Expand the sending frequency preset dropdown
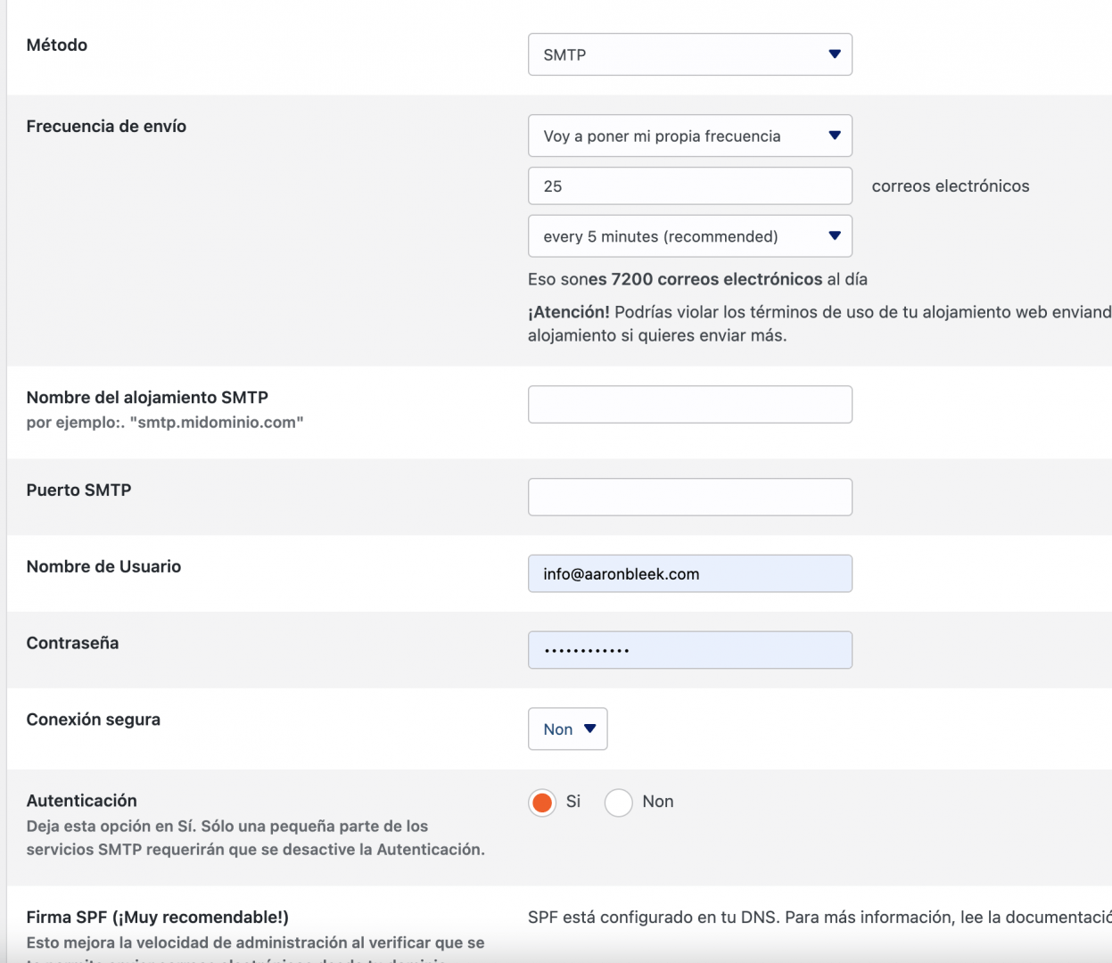1112x963 pixels. click(690, 136)
